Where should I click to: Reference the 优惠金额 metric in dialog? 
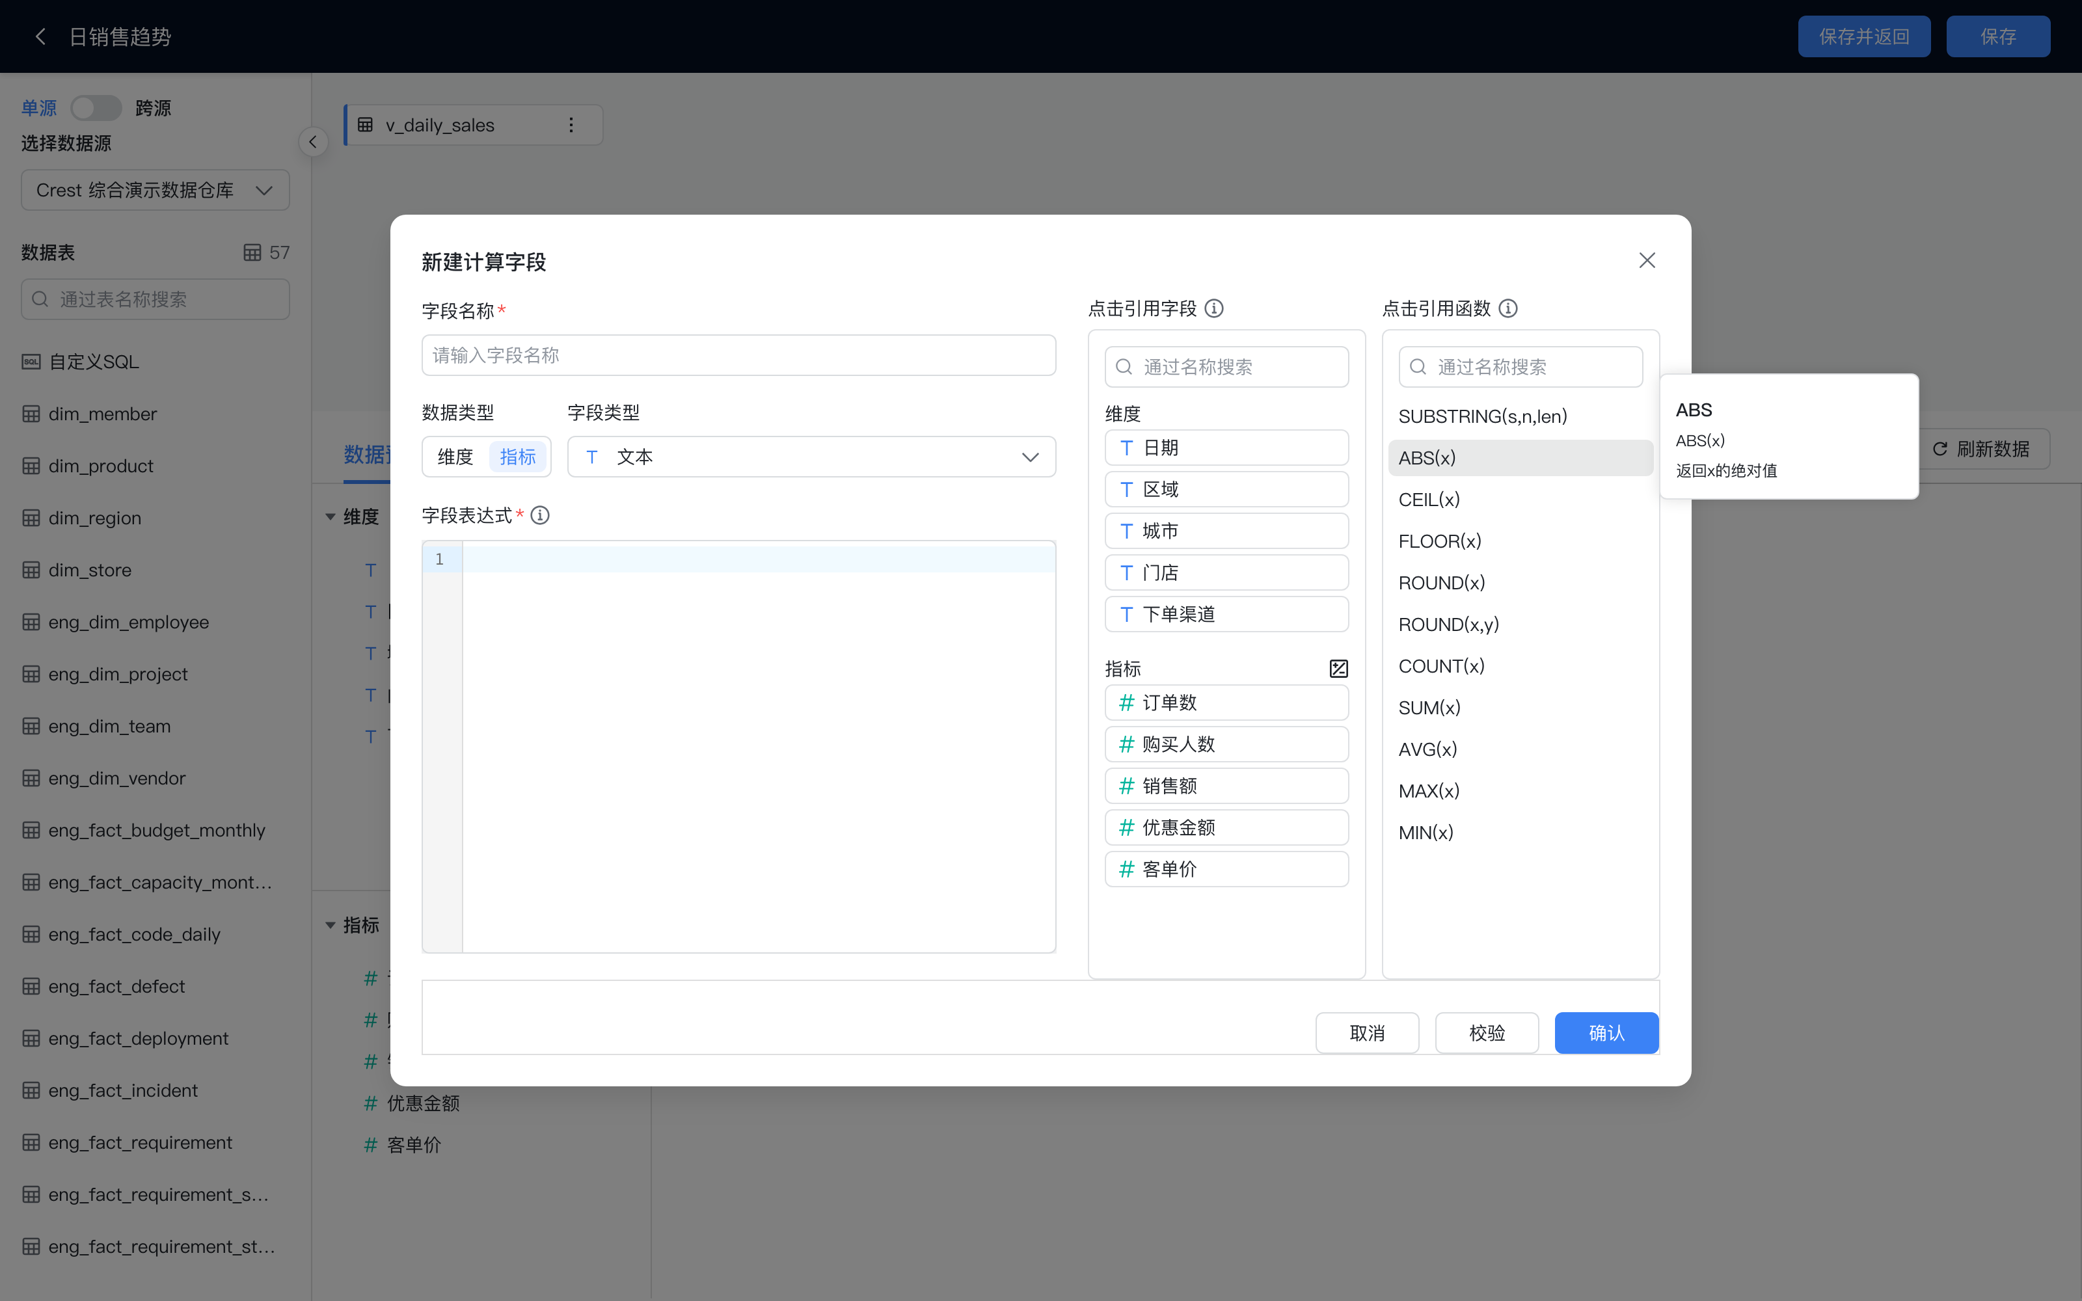(x=1226, y=827)
